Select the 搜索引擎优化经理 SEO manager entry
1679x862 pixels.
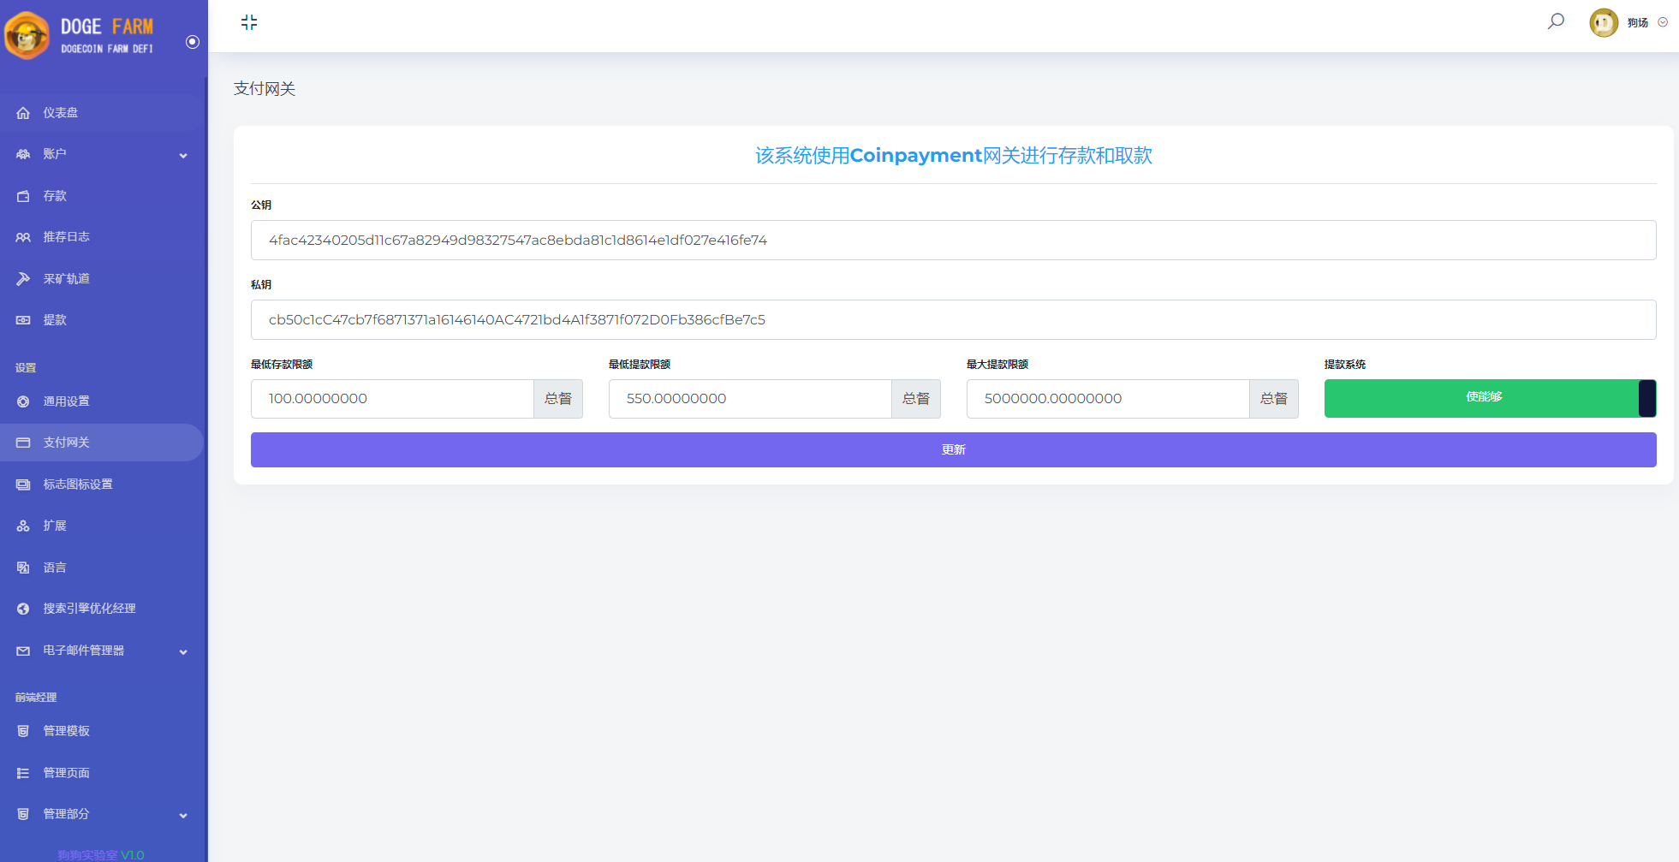[x=23, y=609]
